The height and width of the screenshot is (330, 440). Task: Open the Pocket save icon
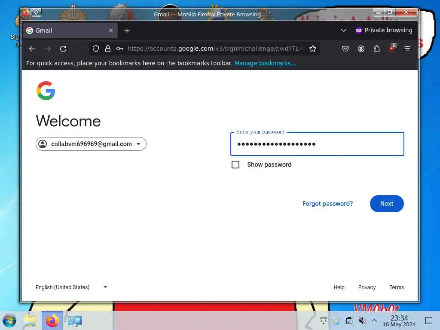pos(345,49)
